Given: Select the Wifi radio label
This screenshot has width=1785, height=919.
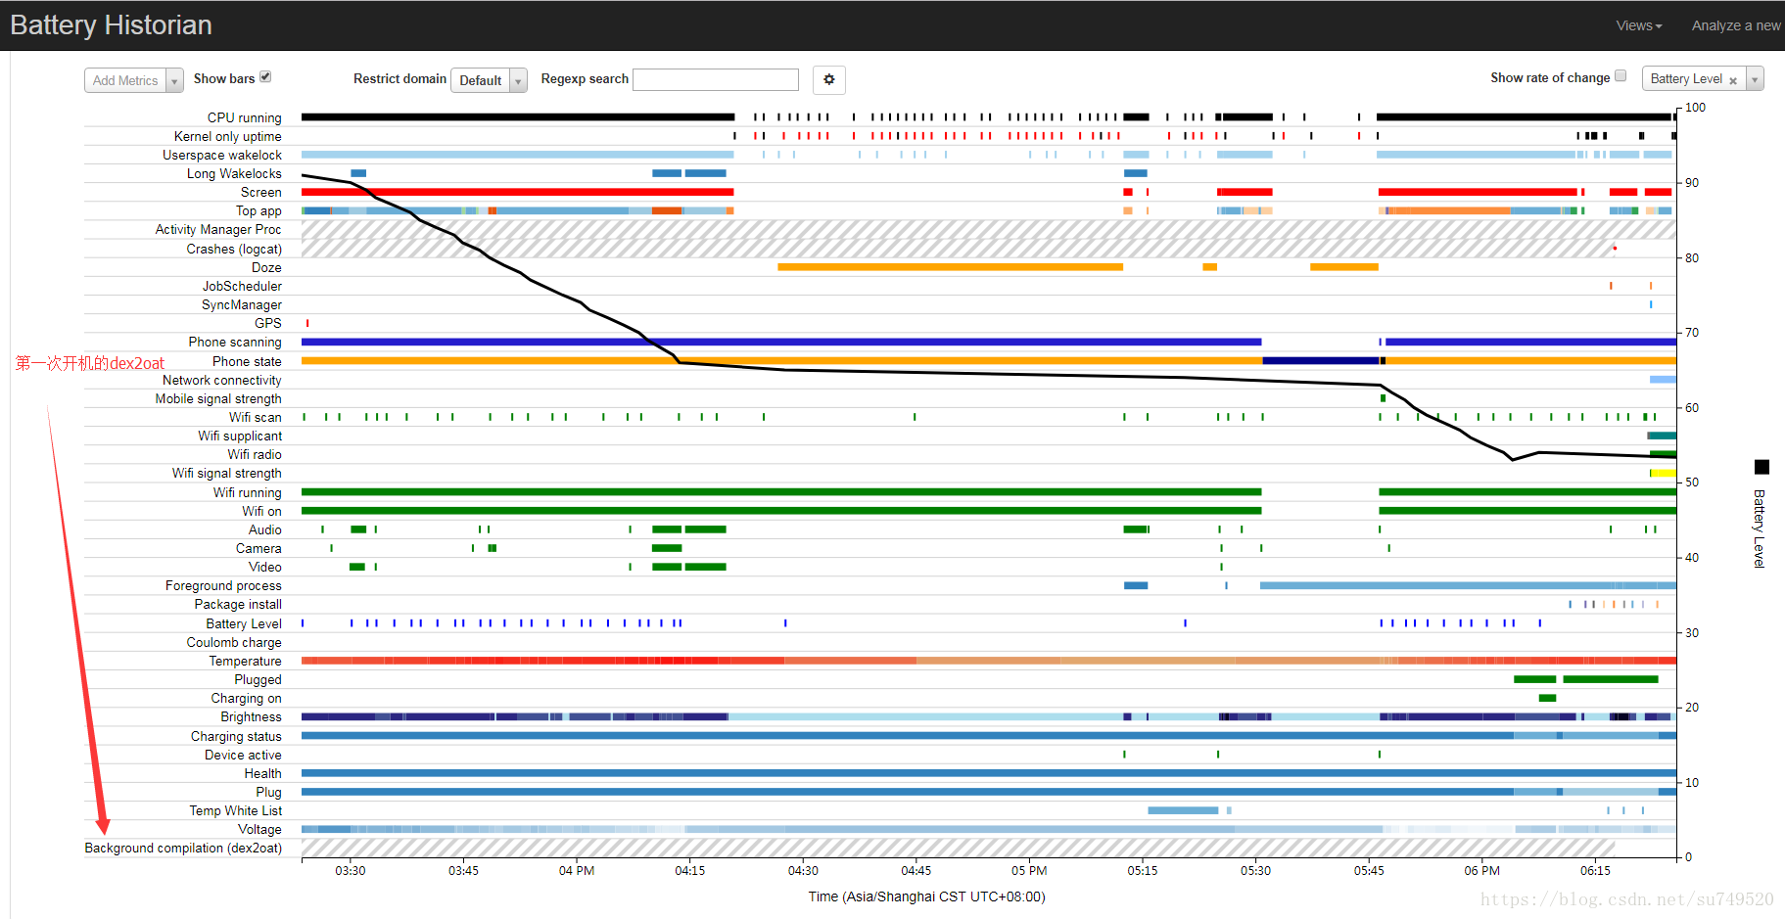Looking at the screenshot, I should (x=255, y=454).
